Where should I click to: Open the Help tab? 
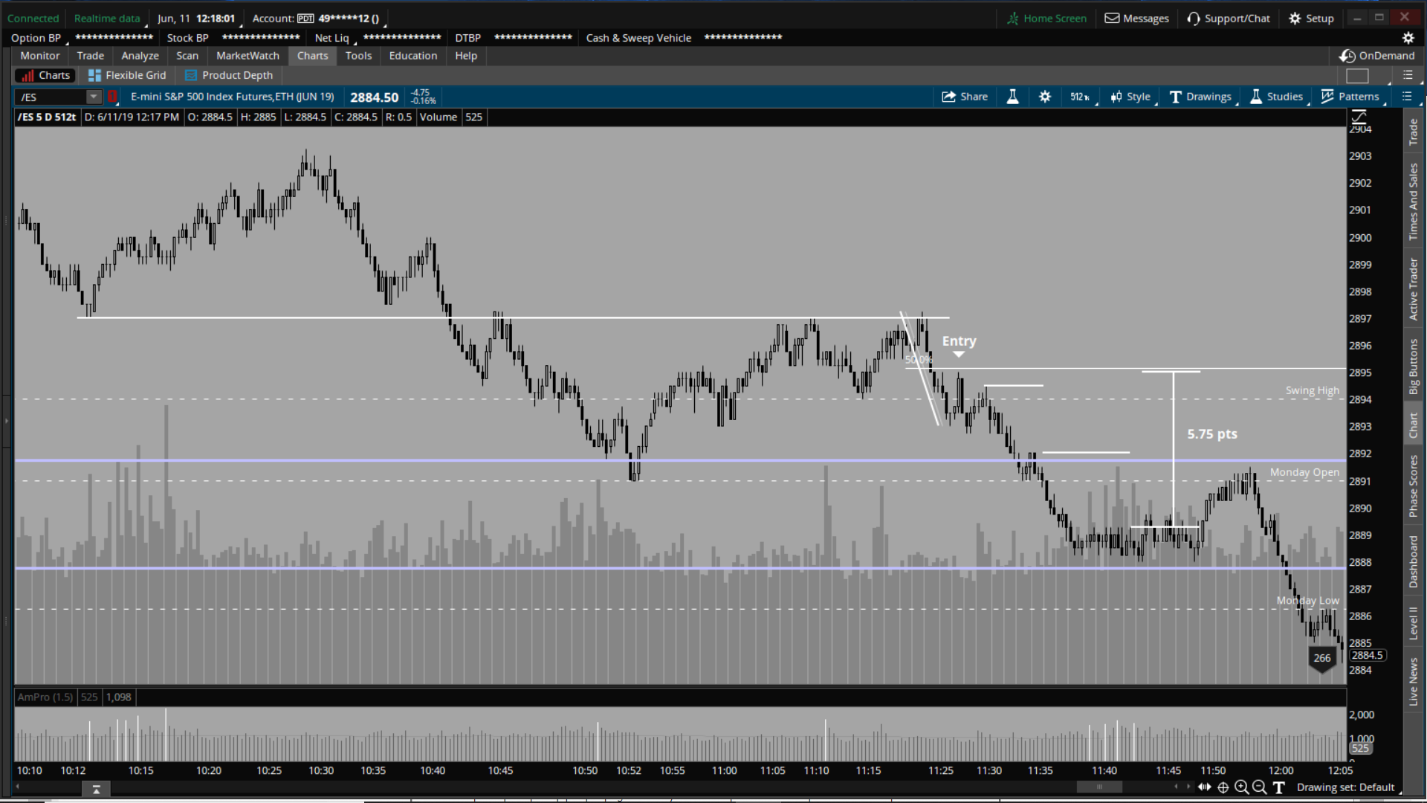[466, 56]
